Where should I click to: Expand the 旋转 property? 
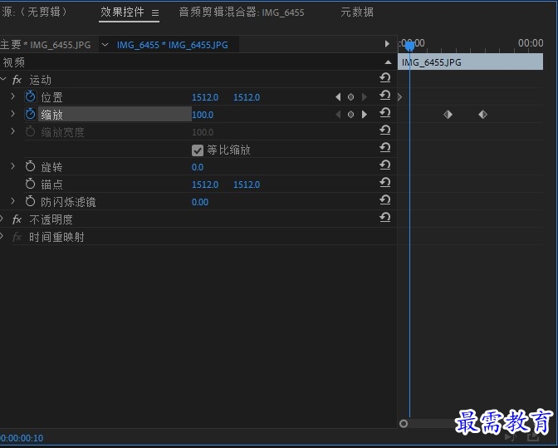pyautogui.click(x=13, y=166)
